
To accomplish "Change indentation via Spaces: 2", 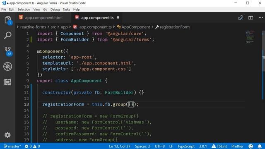I will [142, 146].
